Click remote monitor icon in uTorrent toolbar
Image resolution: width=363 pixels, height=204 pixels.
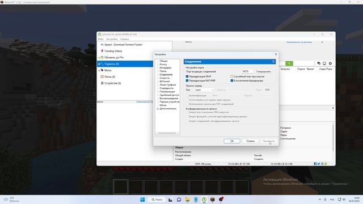click(324, 63)
